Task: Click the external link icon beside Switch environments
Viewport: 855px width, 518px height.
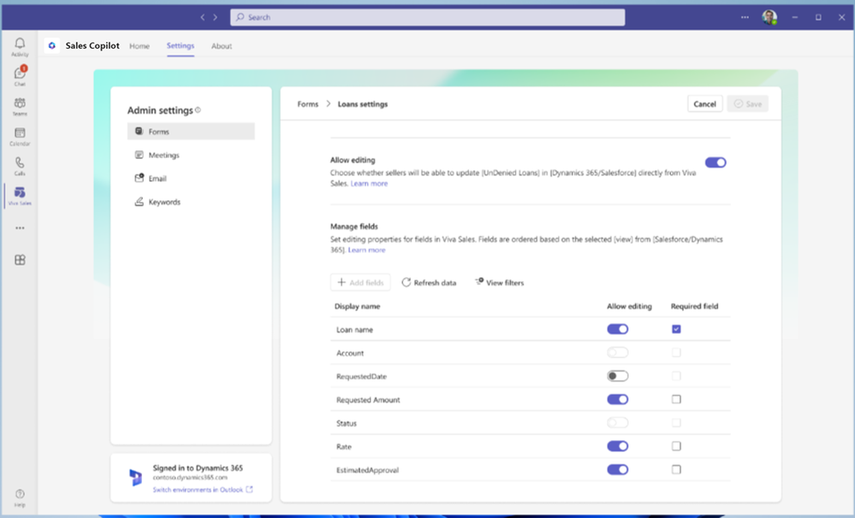Action: pos(249,490)
